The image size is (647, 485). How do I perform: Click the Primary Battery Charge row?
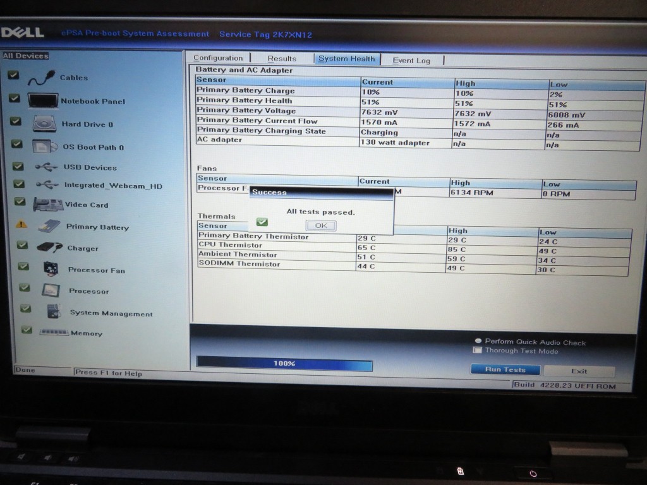pyautogui.click(x=420, y=92)
